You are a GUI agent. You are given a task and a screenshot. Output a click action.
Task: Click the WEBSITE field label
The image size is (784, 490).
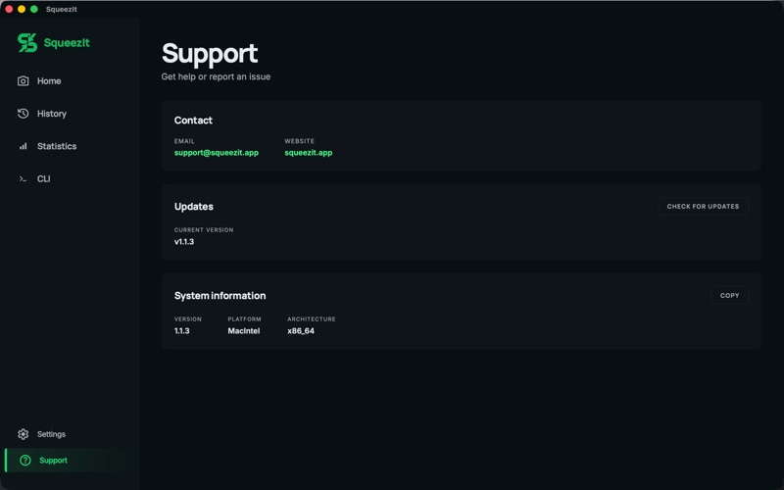click(x=300, y=141)
